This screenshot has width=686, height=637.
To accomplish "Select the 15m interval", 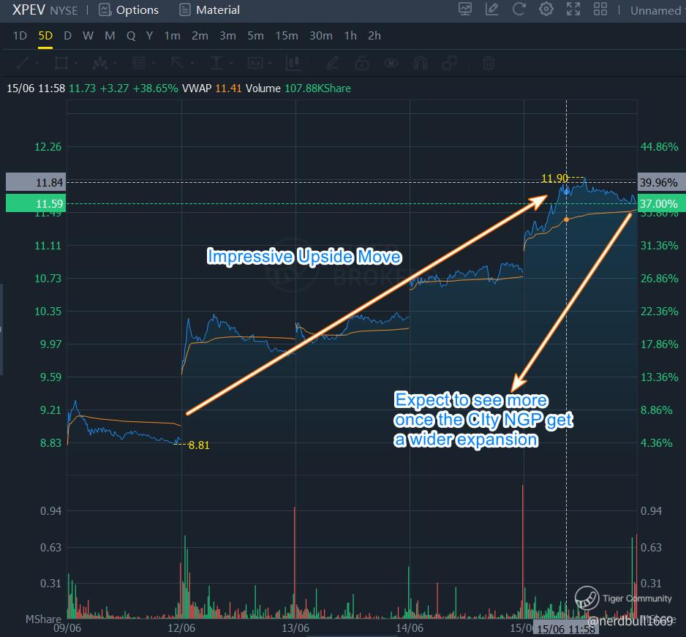I will tap(287, 35).
